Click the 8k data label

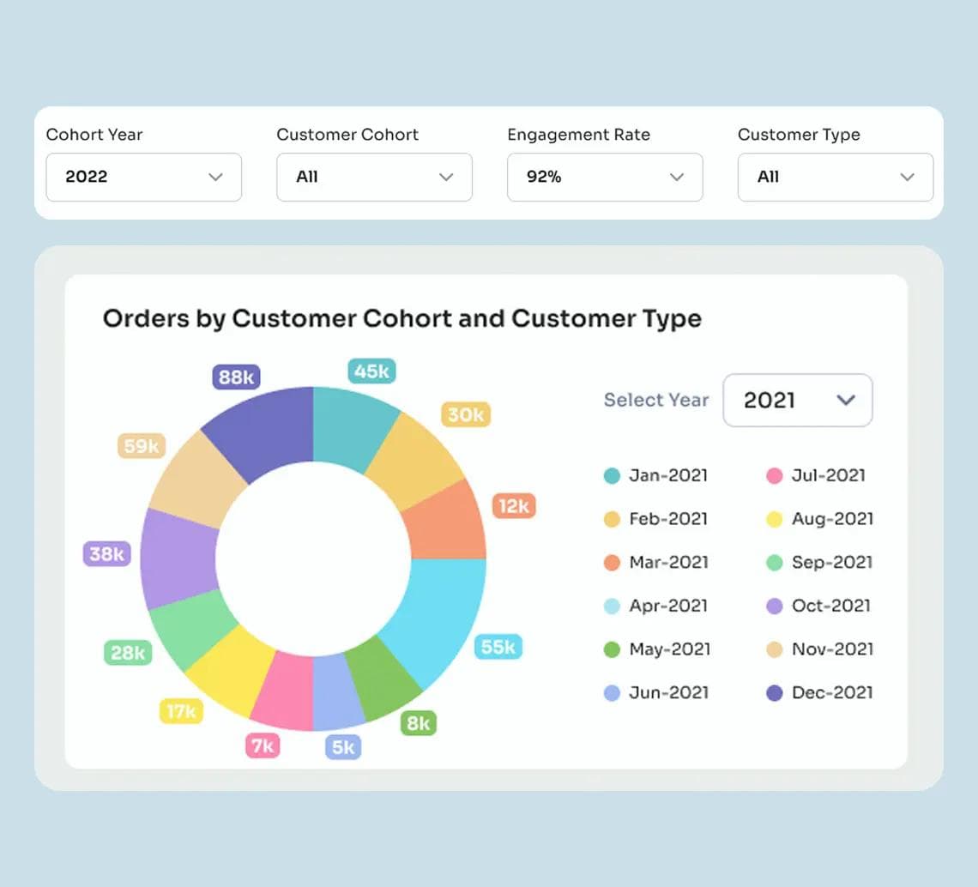(x=419, y=723)
